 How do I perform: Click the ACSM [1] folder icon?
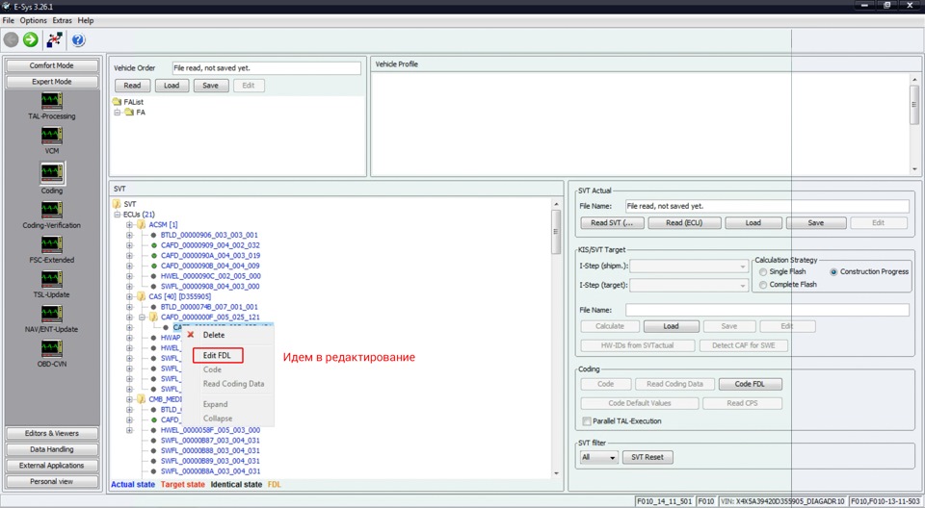coord(142,224)
